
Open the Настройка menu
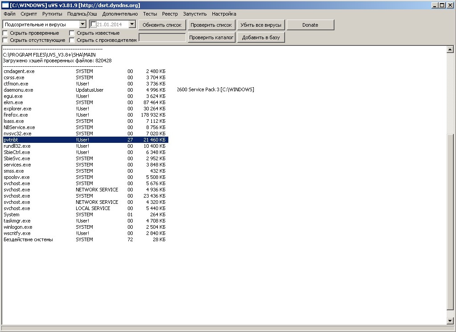coord(224,14)
